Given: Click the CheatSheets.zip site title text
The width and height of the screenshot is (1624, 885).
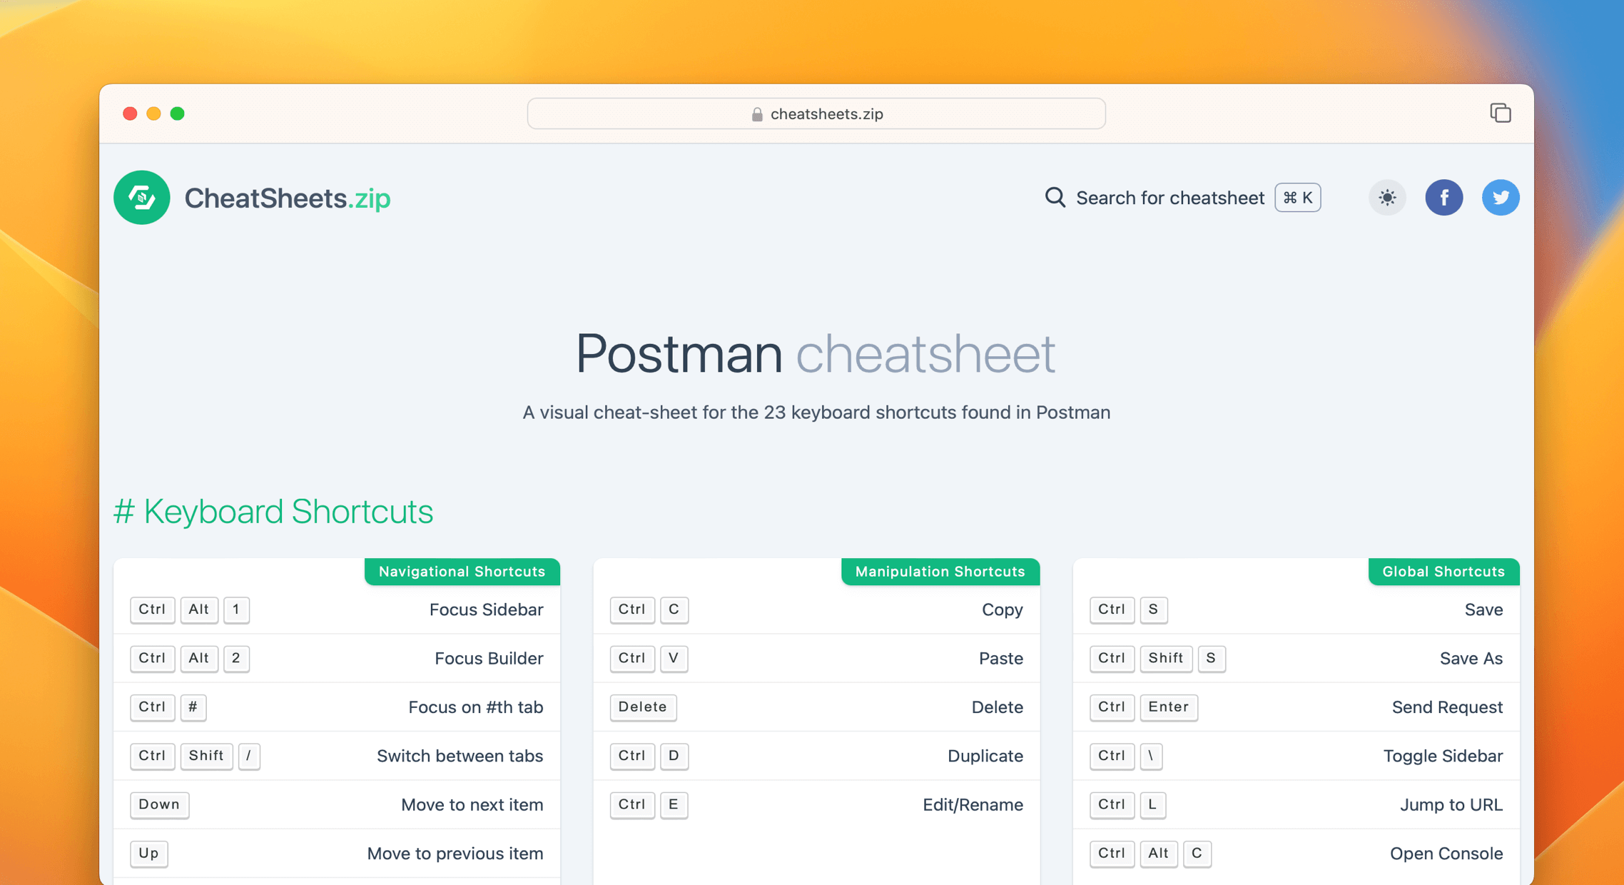Looking at the screenshot, I should 288,198.
